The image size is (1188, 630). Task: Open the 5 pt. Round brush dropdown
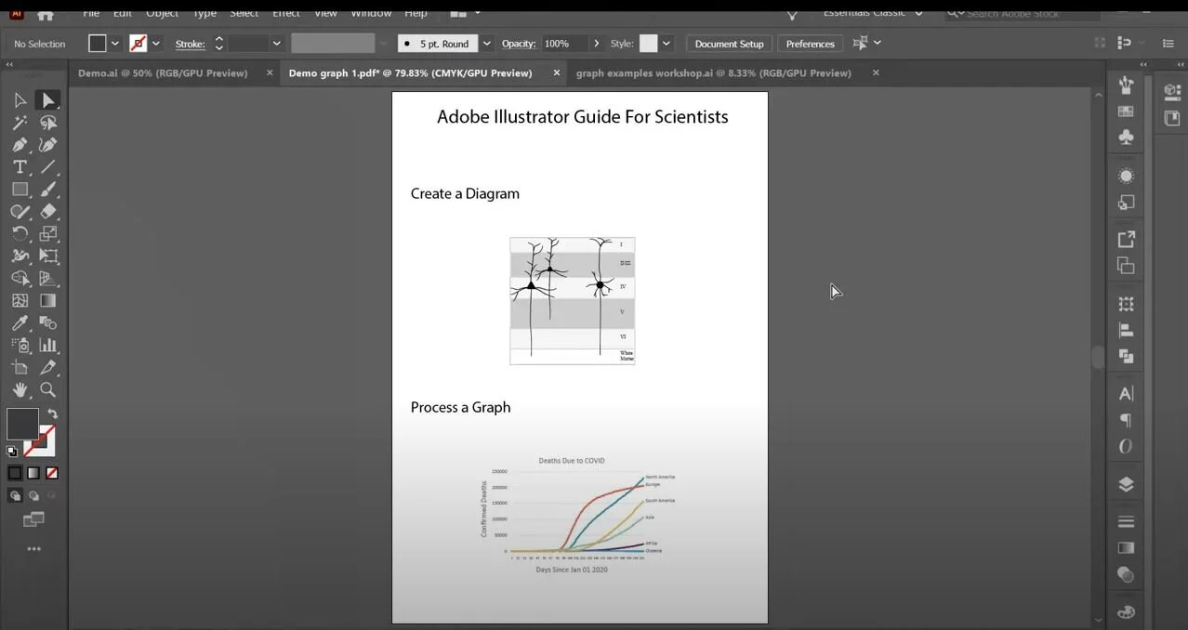pyautogui.click(x=486, y=44)
